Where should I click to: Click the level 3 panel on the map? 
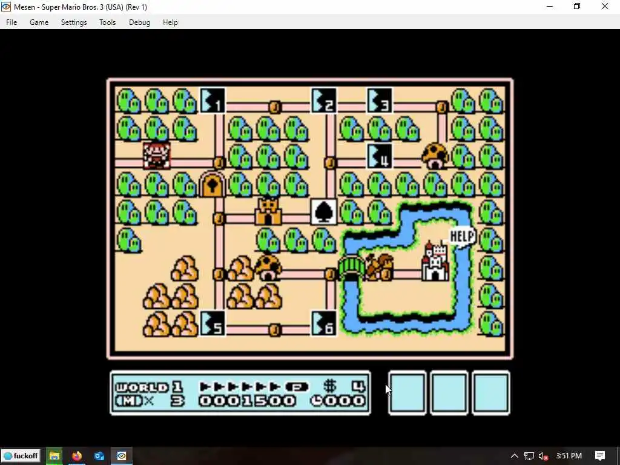click(380, 101)
